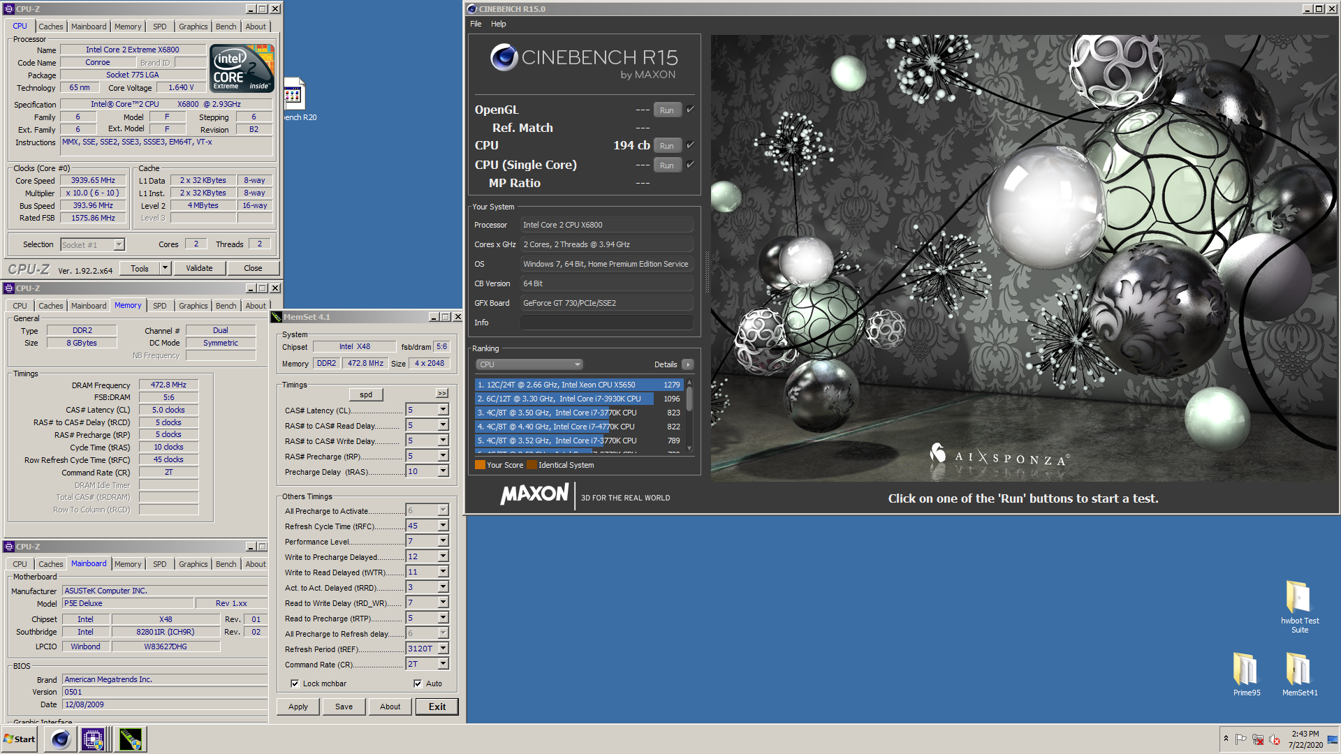Open the MemSet taskbar icon
This screenshot has width=1341, height=754.
130,739
